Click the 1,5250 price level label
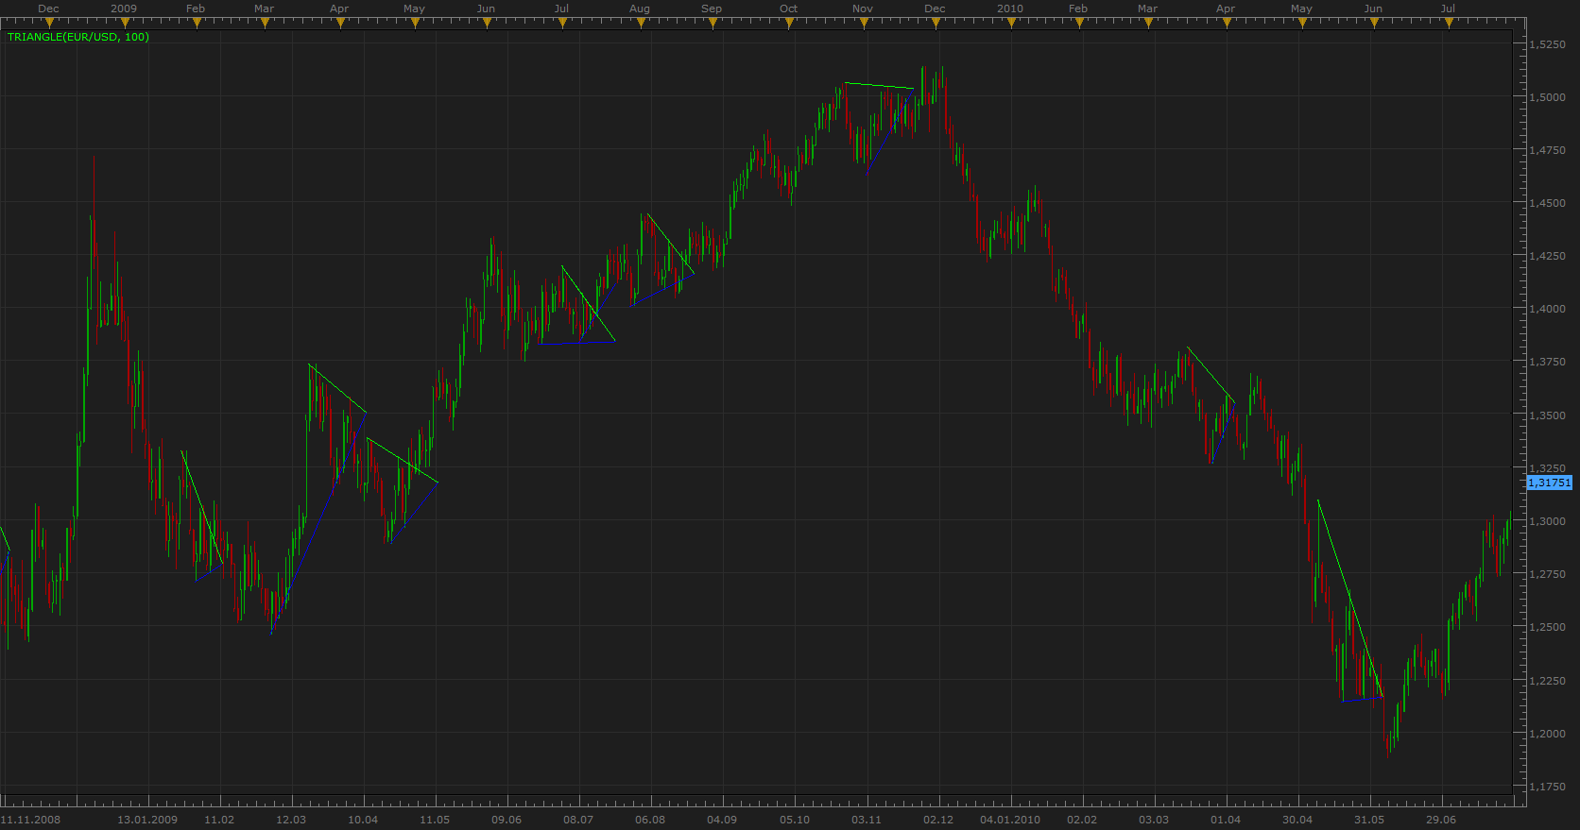 [x=1548, y=44]
